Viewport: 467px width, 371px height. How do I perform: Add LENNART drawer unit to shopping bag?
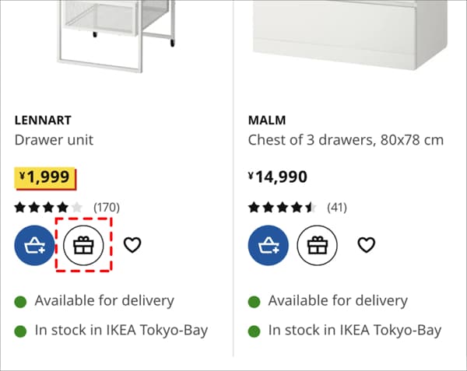click(x=34, y=246)
